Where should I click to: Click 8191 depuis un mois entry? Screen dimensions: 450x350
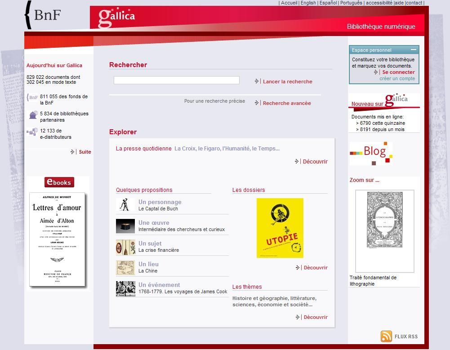click(380, 129)
